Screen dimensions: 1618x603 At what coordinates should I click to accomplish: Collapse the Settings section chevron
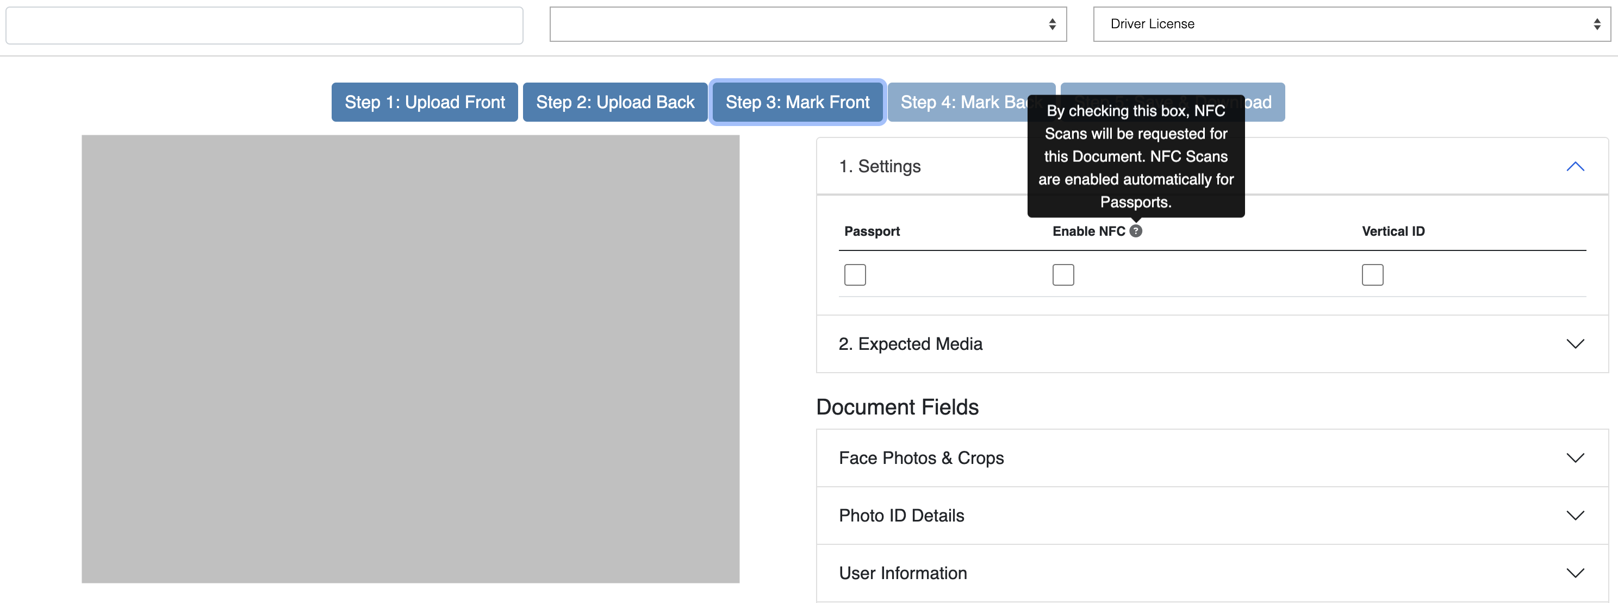tap(1575, 166)
